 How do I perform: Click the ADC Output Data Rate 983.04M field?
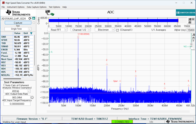click(17, 97)
